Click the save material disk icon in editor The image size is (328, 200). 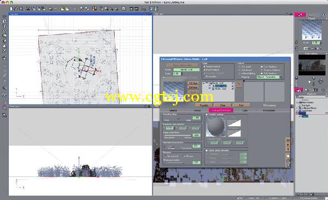click(288, 166)
